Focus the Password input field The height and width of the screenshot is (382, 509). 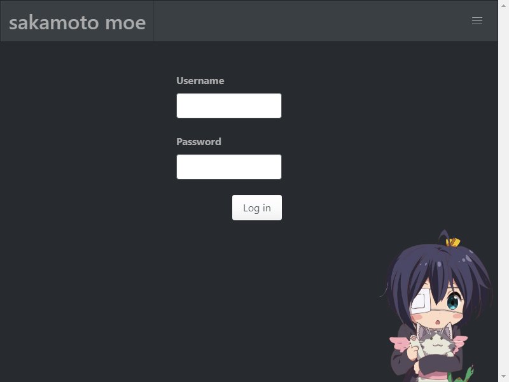tap(229, 167)
